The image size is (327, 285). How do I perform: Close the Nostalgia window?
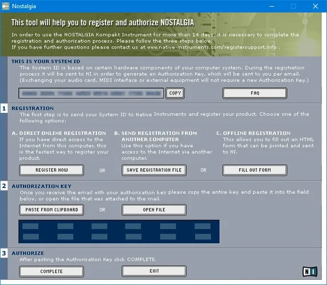tap(316, 6)
